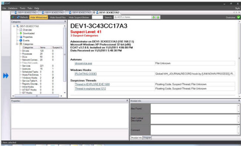Click the Search by MD5 or Name field
The image size is (241, 146).
pyautogui.click(x=133, y=17)
